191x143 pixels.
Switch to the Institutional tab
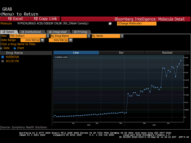click(x=32, y=32)
